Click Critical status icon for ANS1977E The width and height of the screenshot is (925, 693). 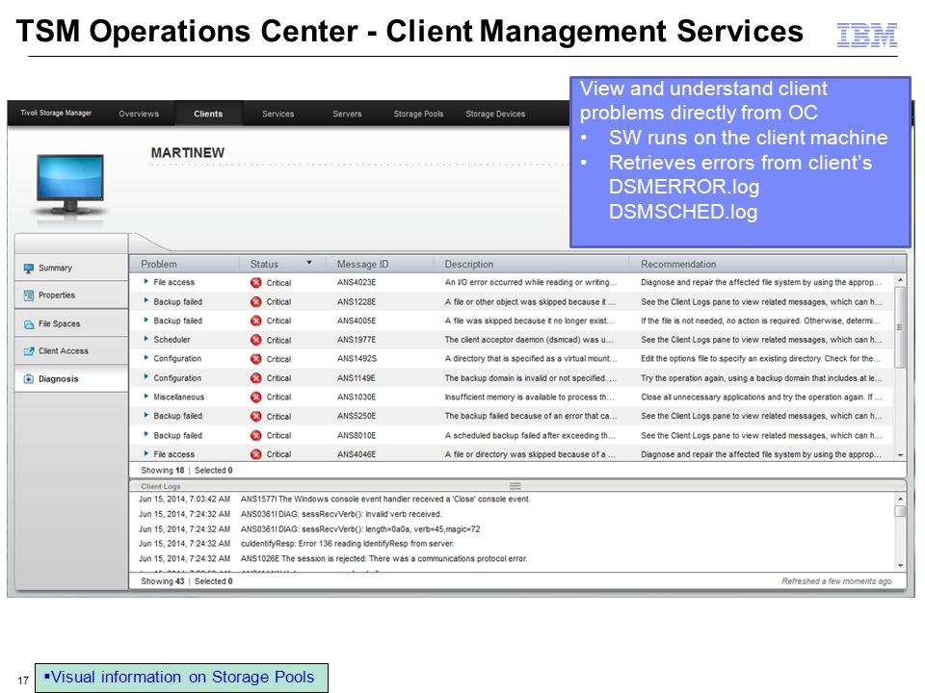(x=256, y=340)
